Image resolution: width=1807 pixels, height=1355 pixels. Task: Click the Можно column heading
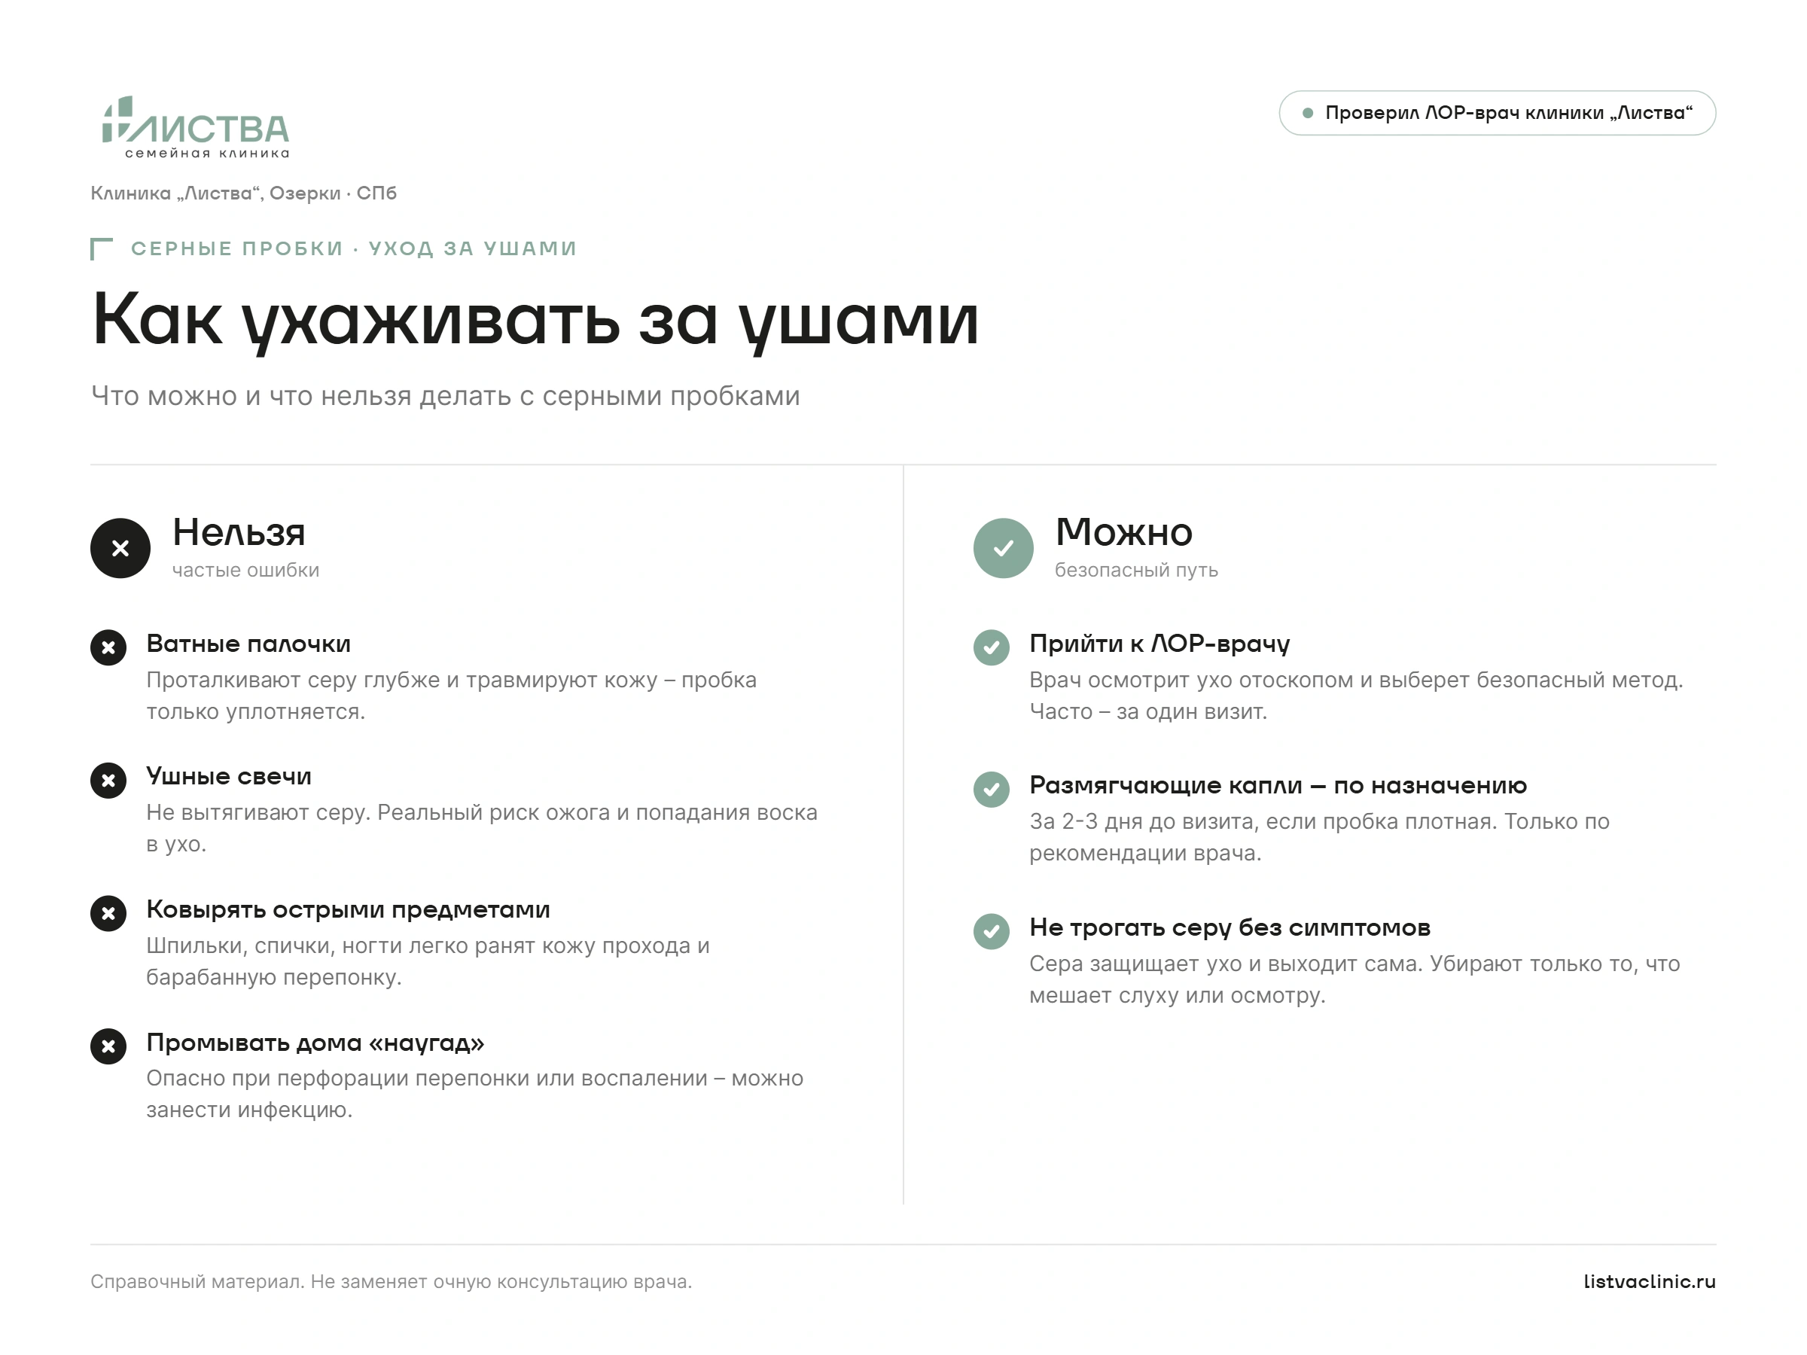click(1123, 532)
